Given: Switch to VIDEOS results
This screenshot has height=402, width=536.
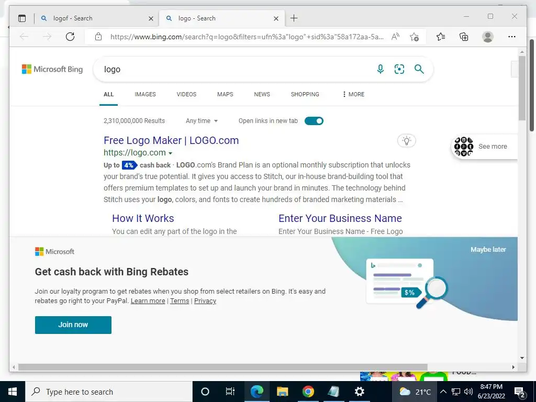Looking at the screenshot, I should pyautogui.click(x=186, y=94).
